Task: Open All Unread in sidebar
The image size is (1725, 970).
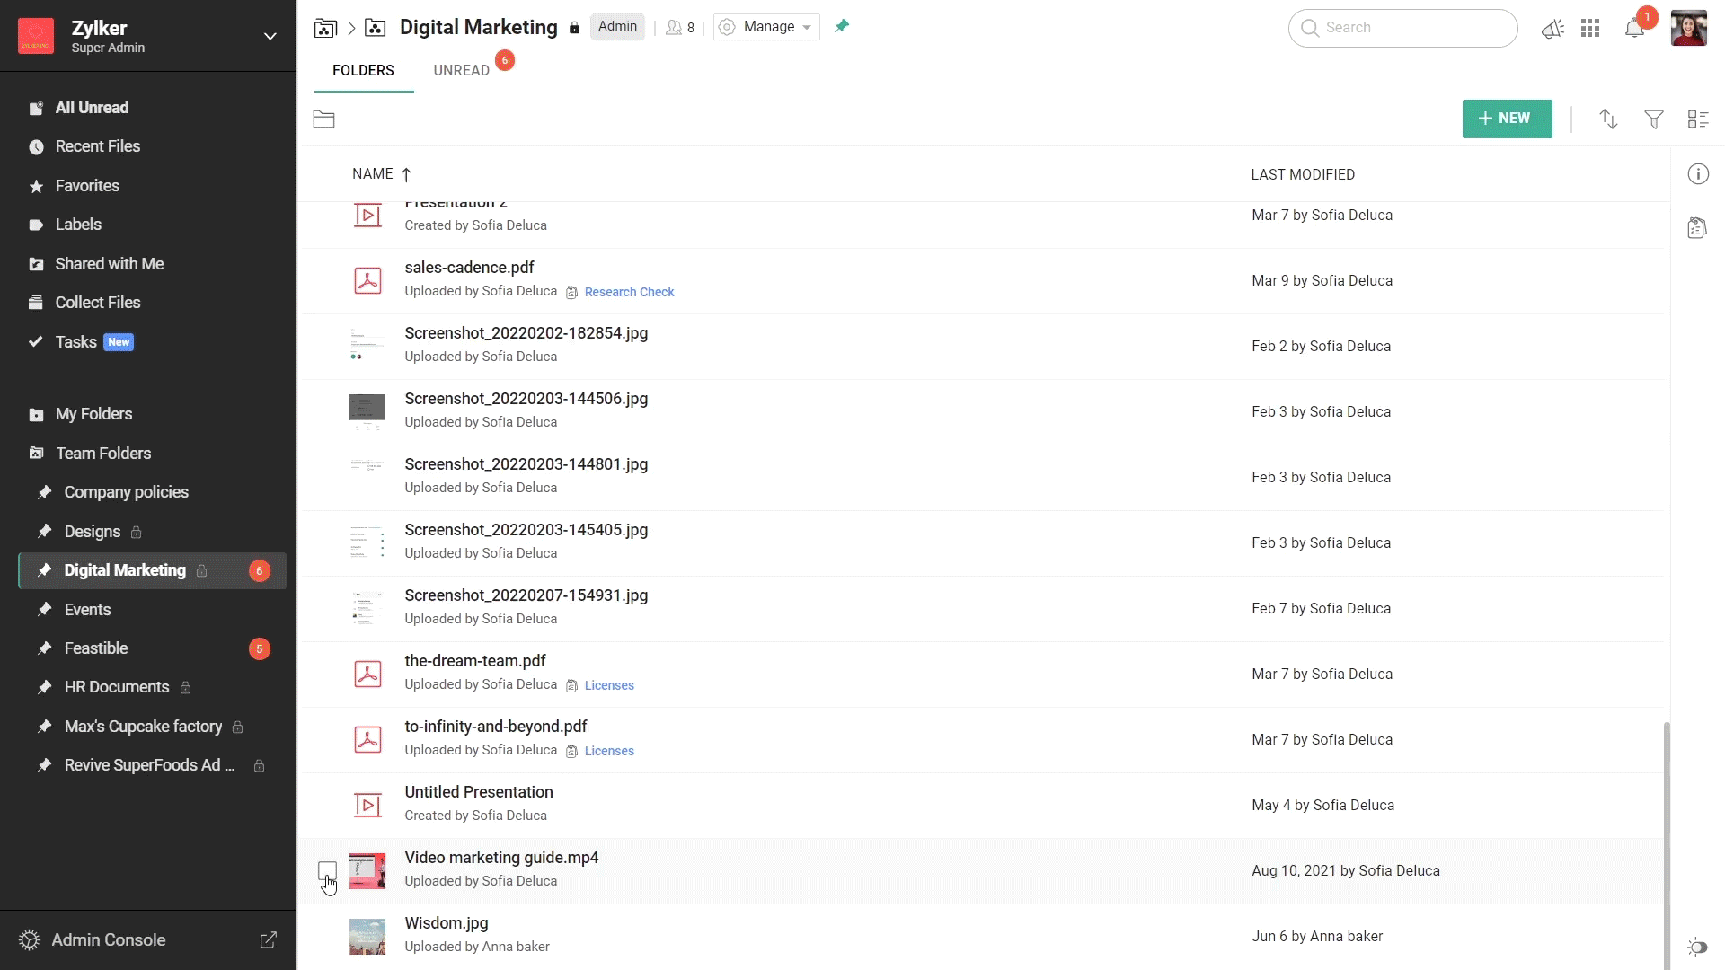Action: (x=92, y=108)
